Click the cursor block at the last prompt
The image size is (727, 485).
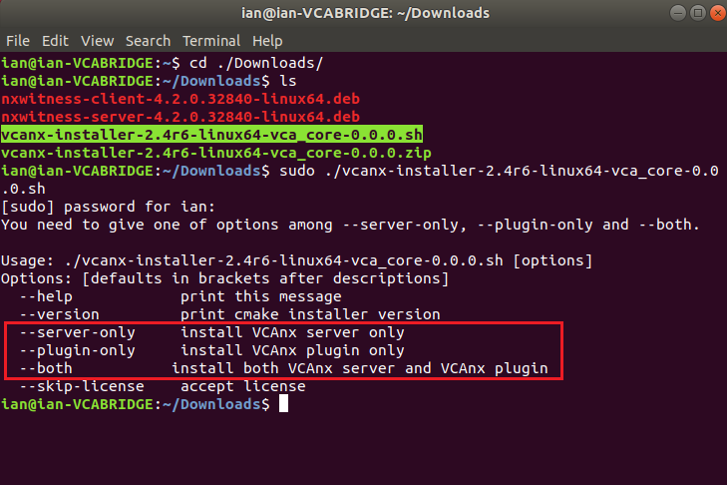pos(283,404)
